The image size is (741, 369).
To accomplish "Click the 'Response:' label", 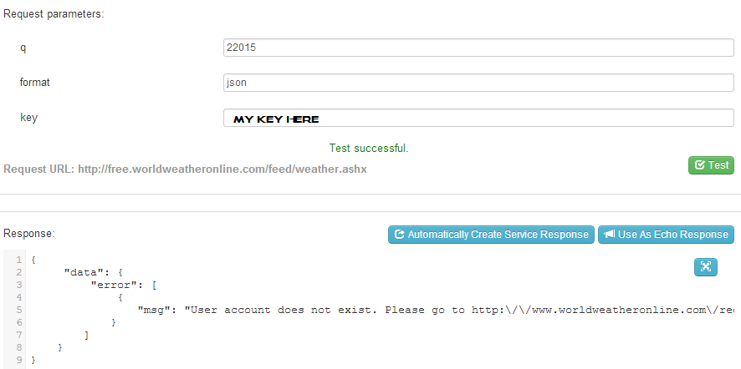I will (29, 234).
